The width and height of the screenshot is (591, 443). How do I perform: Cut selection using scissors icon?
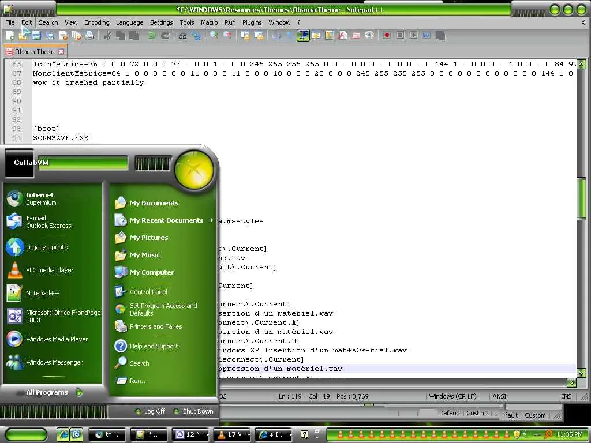click(107, 35)
